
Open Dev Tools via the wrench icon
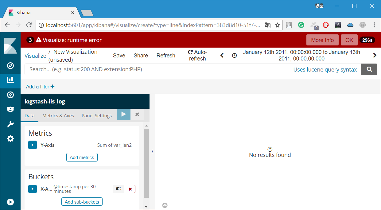10,124
